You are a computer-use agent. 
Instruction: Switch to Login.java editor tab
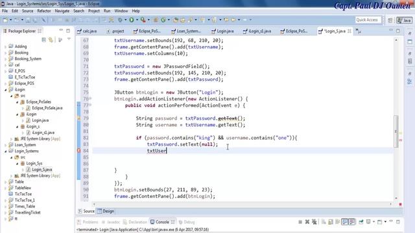tap(223, 31)
